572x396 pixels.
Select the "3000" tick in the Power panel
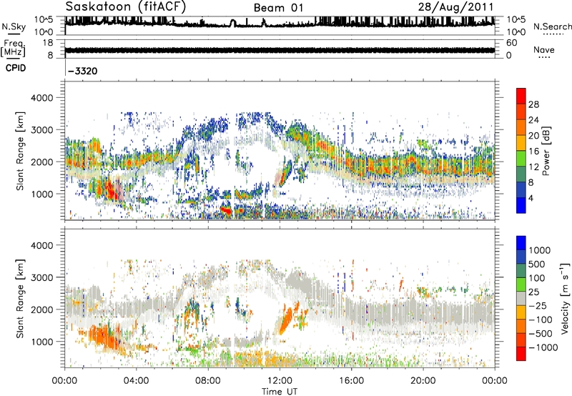[41, 130]
